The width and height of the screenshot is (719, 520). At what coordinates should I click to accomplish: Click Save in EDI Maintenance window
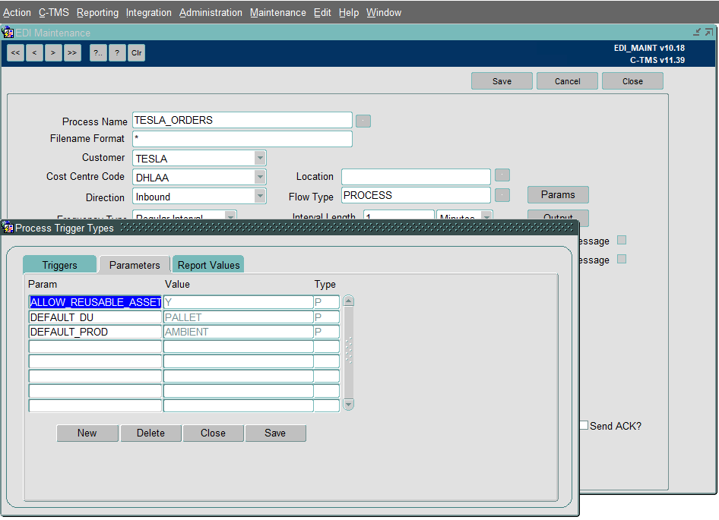(x=502, y=81)
